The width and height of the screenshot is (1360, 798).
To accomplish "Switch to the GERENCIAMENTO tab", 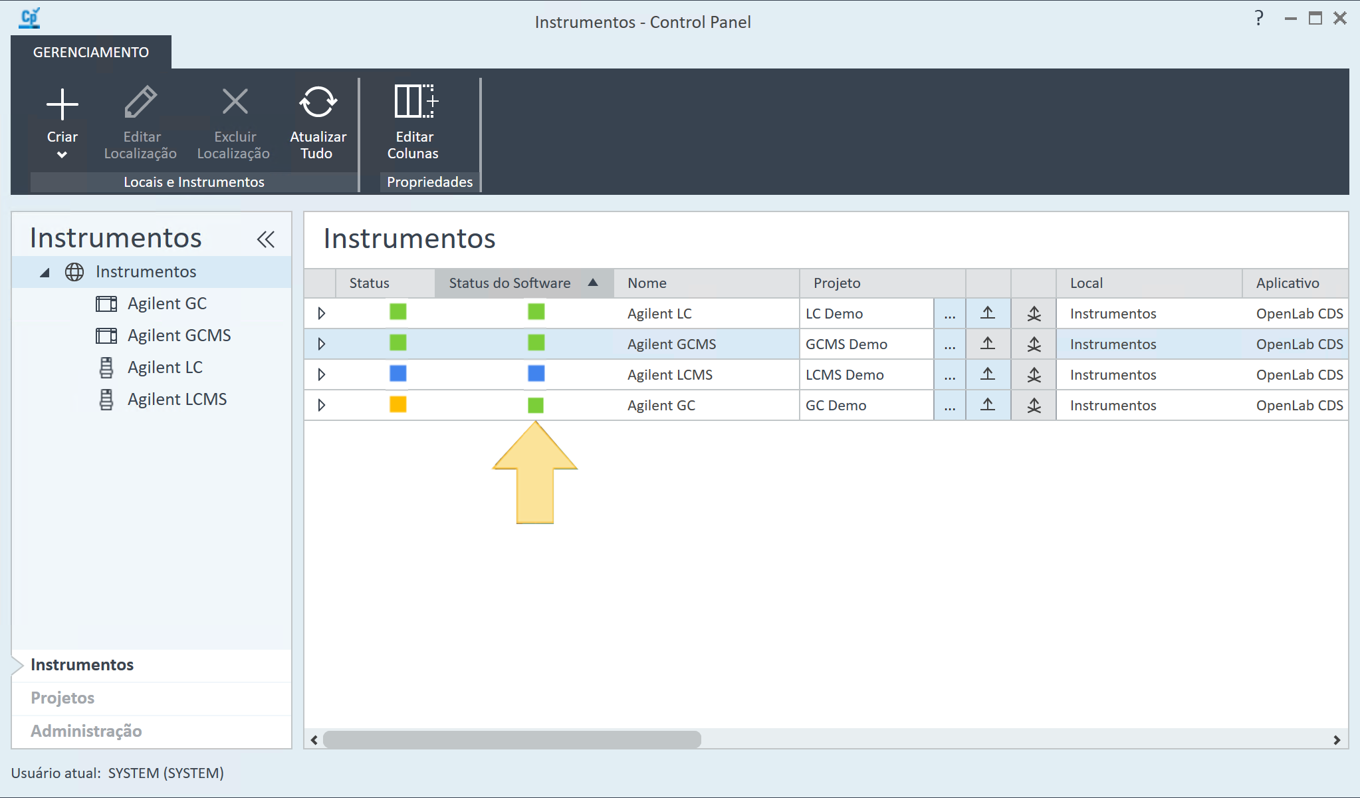I will (x=91, y=52).
